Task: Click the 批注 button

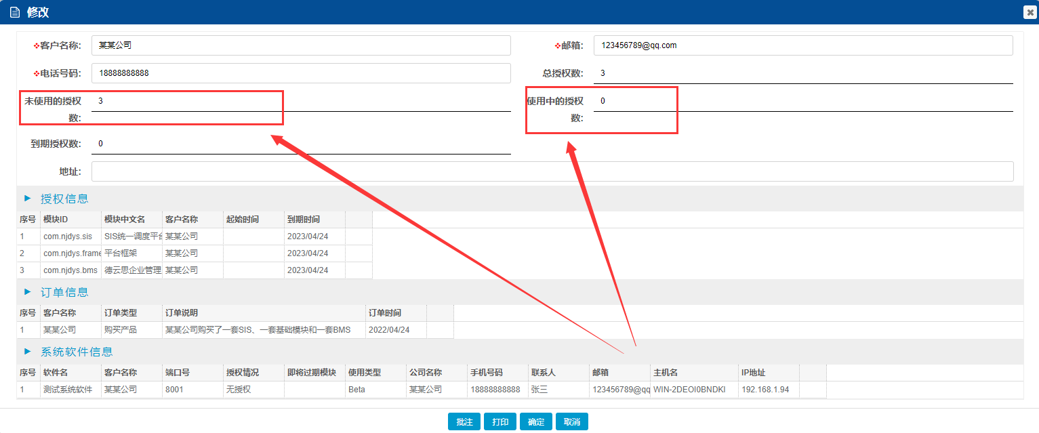Action: (x=464, y=421)
